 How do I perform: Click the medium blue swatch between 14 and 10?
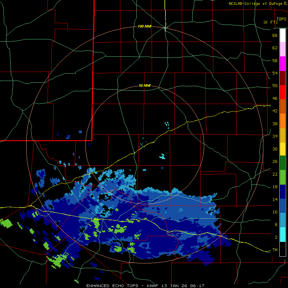(283, 206)
